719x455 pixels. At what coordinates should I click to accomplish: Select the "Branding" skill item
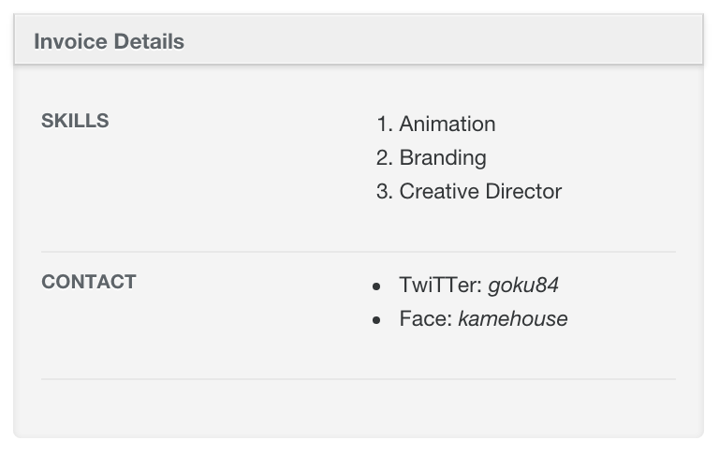point(443,158)
